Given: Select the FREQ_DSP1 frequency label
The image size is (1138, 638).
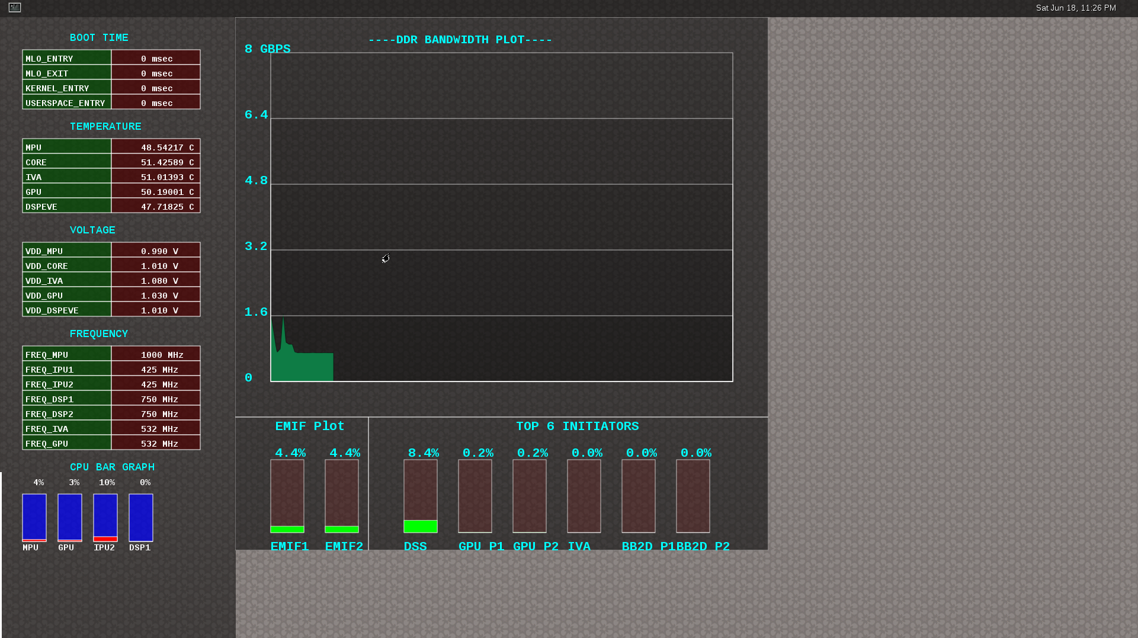Looking at the screenshot, I should 67,399.
